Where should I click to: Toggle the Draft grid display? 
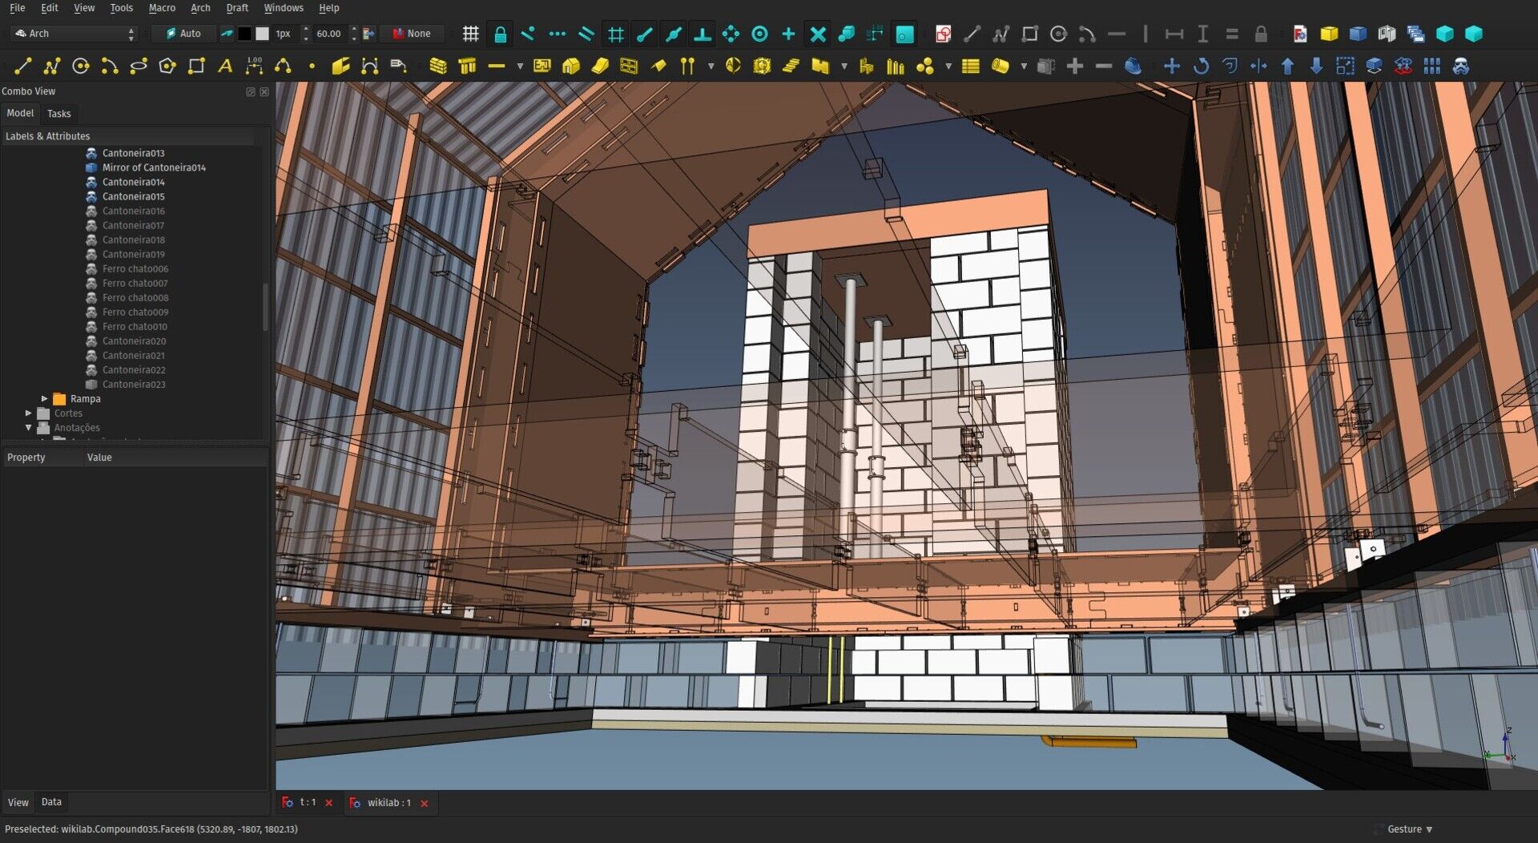(x=471, y=34)
